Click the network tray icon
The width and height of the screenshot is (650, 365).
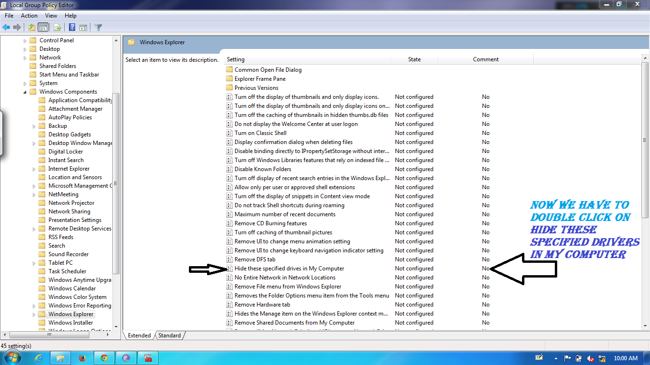click(602, 358)
